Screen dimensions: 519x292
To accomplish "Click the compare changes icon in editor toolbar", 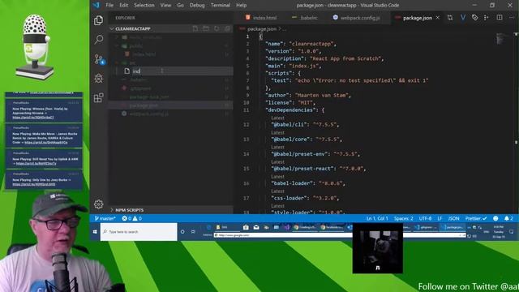I will pos(450,18).
